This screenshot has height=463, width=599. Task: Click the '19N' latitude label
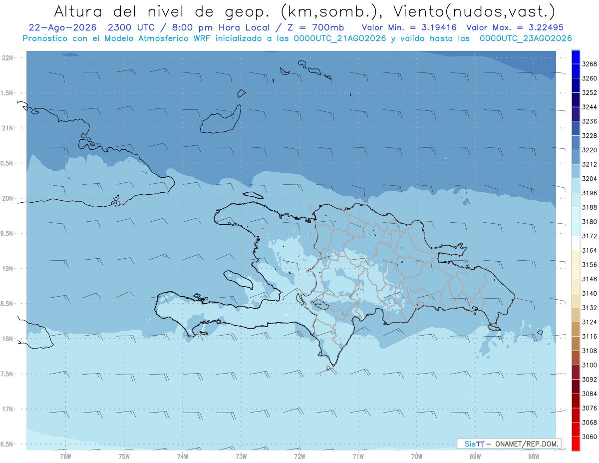click(8, 269)
